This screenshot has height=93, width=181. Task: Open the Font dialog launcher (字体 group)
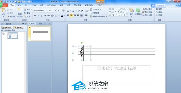pyautogui.click(x=64, y=20)
